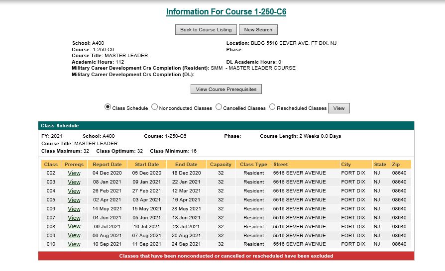View prerequisites for class 003
The width and height of the screenshot is (445, 271).
74,182
